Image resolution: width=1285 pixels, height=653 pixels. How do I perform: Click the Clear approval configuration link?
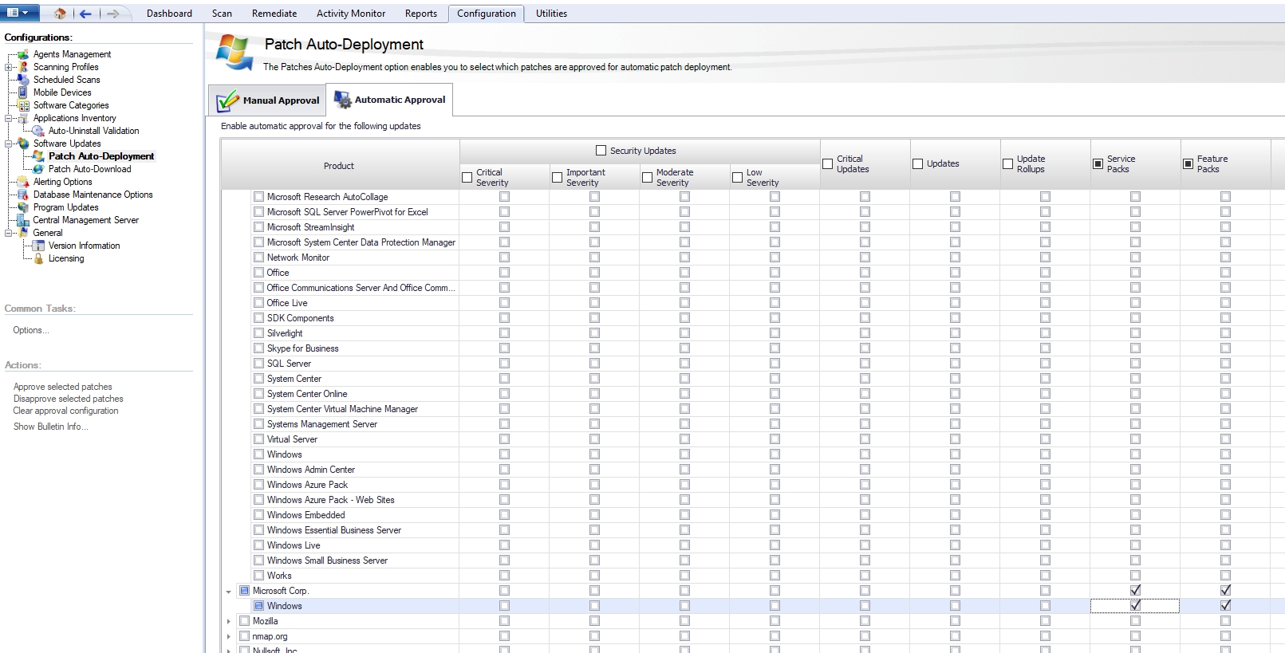(x=65, y=411)
